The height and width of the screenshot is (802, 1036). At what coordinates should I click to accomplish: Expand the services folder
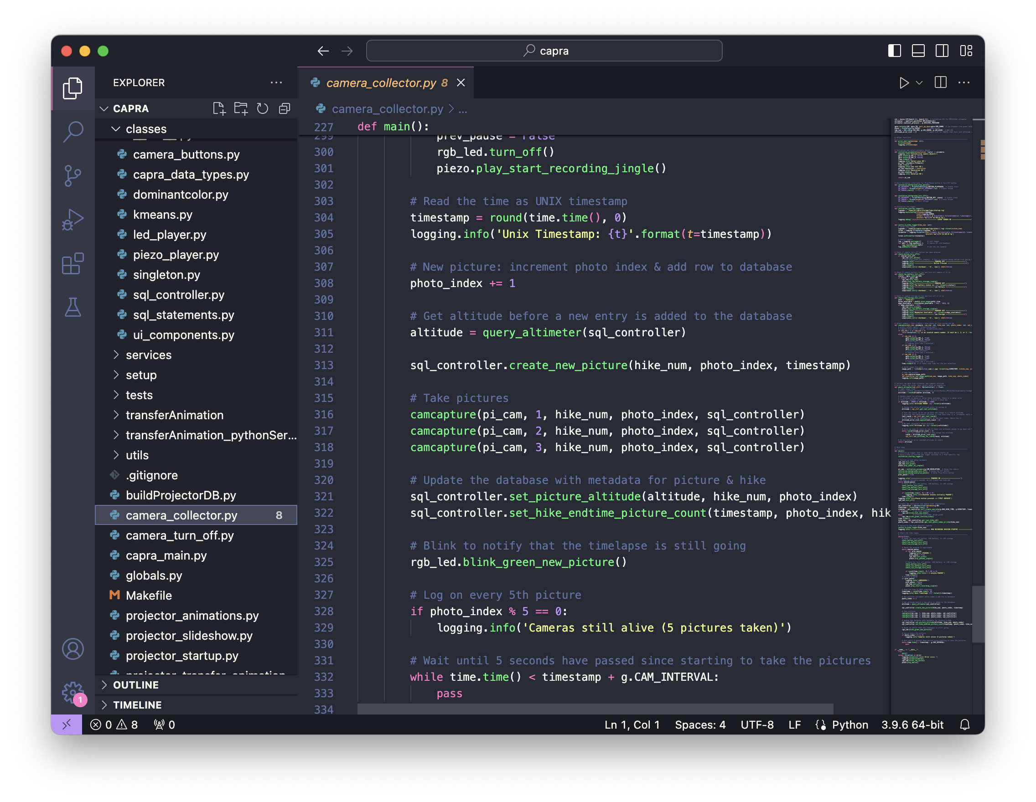149,355
